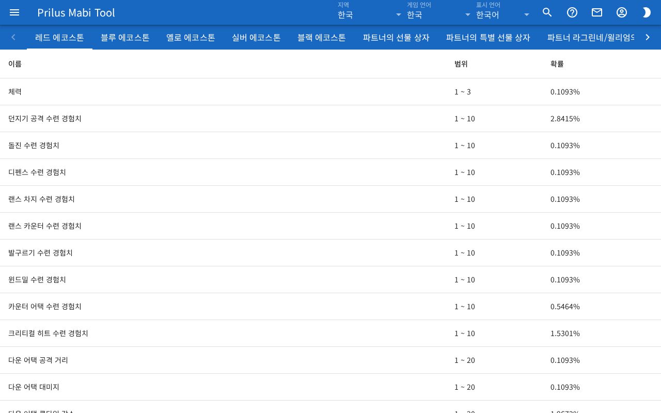Screen dimensions: 661x413
Task: Switch to the 실버 에코스톤 tab
Action: pos(256,37)
